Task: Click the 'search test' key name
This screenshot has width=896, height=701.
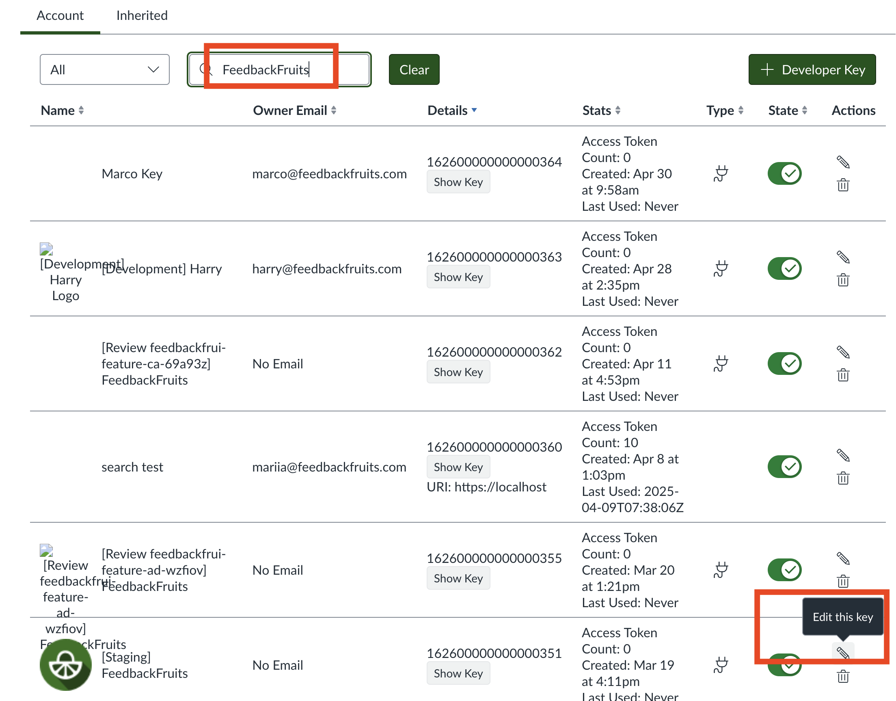Action: (132, 467)
